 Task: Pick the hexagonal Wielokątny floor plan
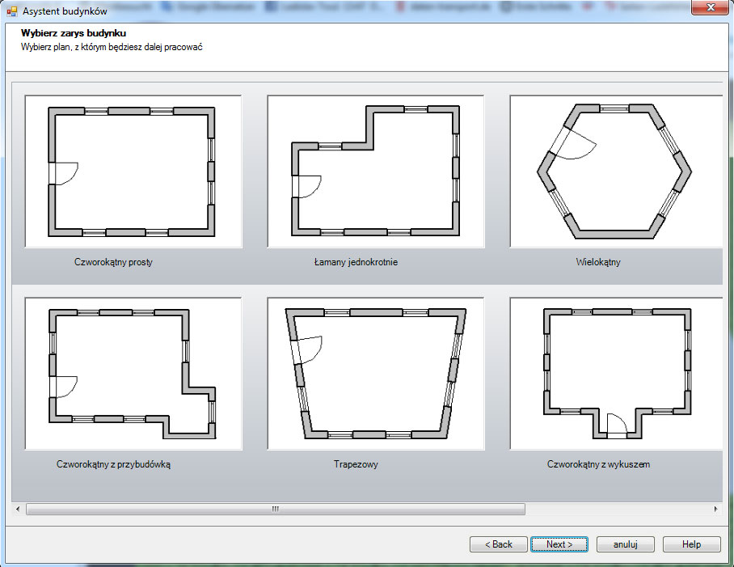tap(615, 171)
